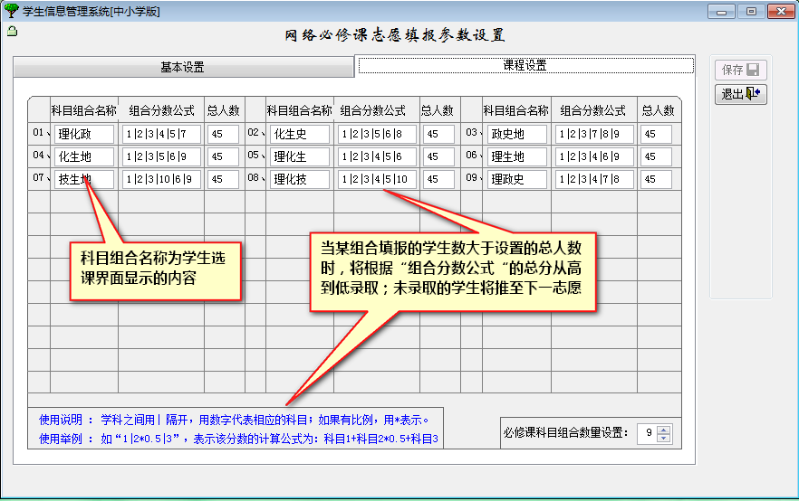Click the lock icon under the title bar
Screen dimensions: 799x501
pyautogui.click(x=13, y=32)
